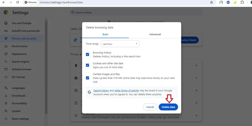252x126 pixels.
Task: Open the Accessibility section
Action: point(19,103)
